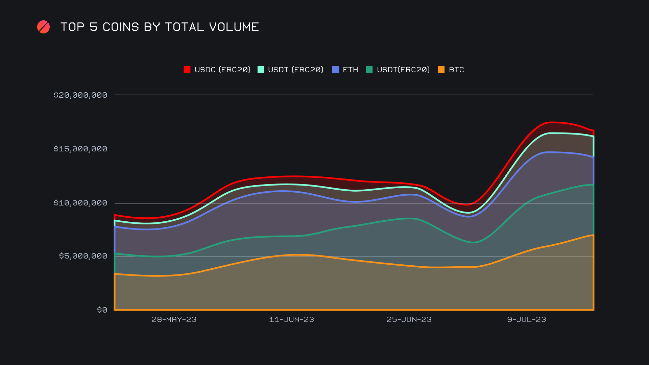This screenshot has height=365, width=649.
Task: Click the Top 5 Coins by Total Volume title
Action: click(160, 27)
